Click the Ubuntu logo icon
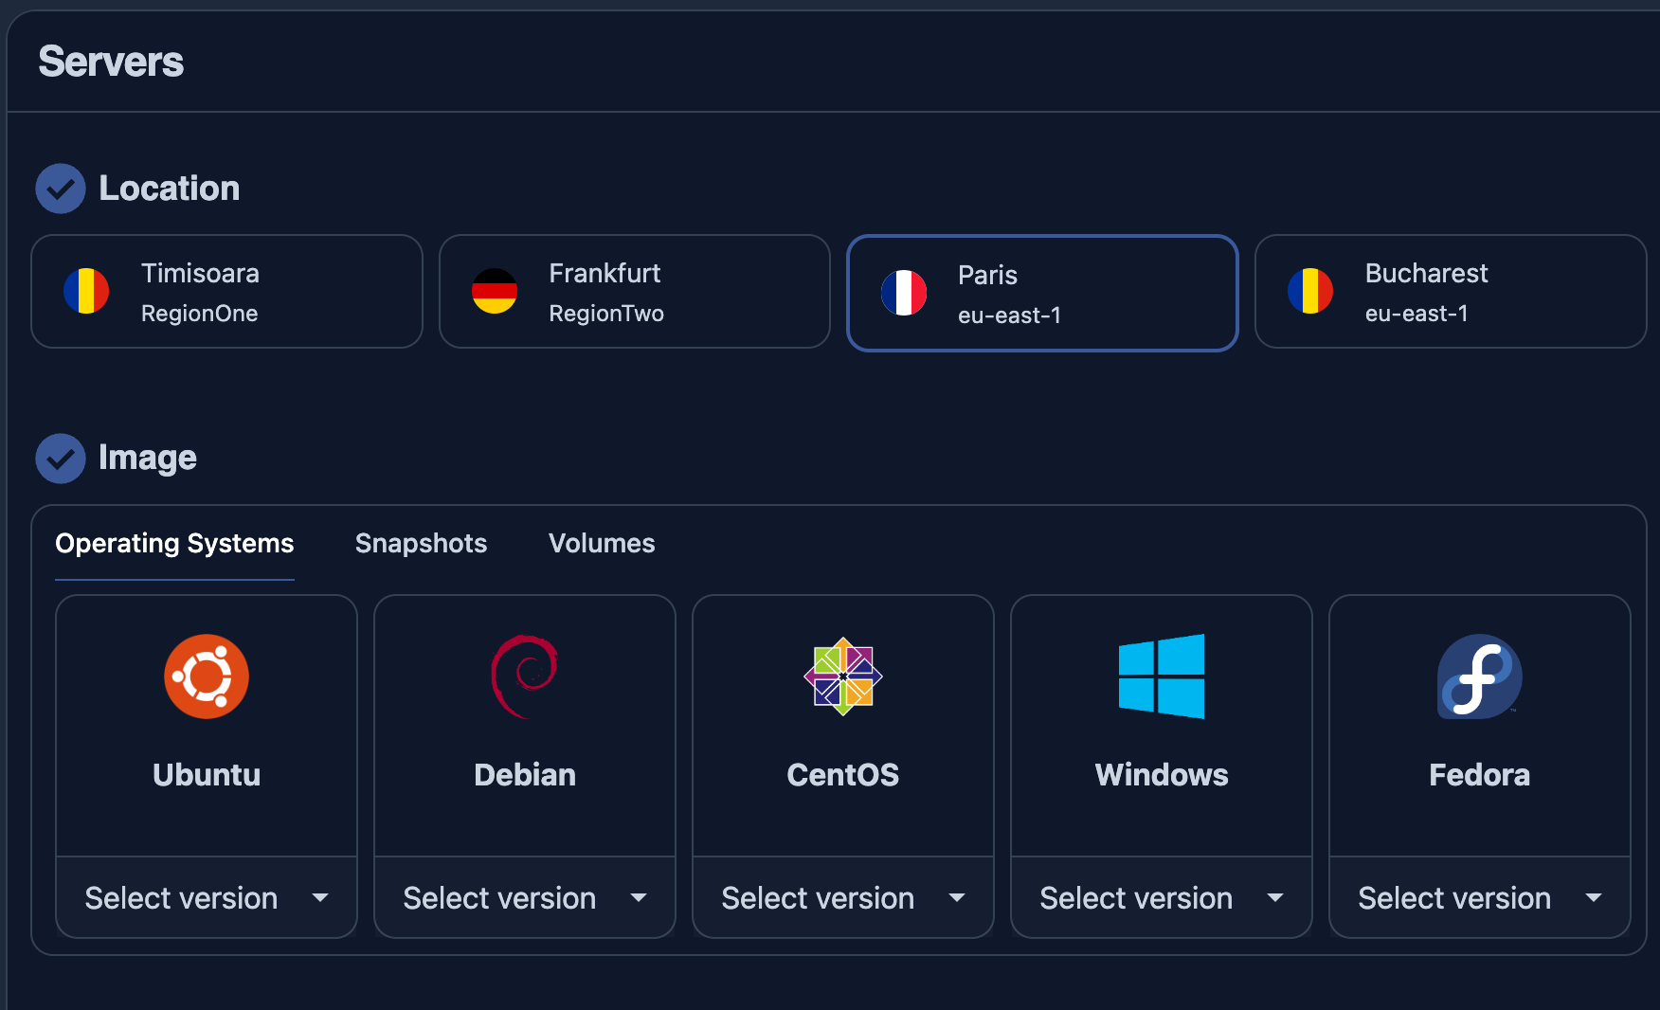Screen dimensions: 1660x1010 coord(206,676)
